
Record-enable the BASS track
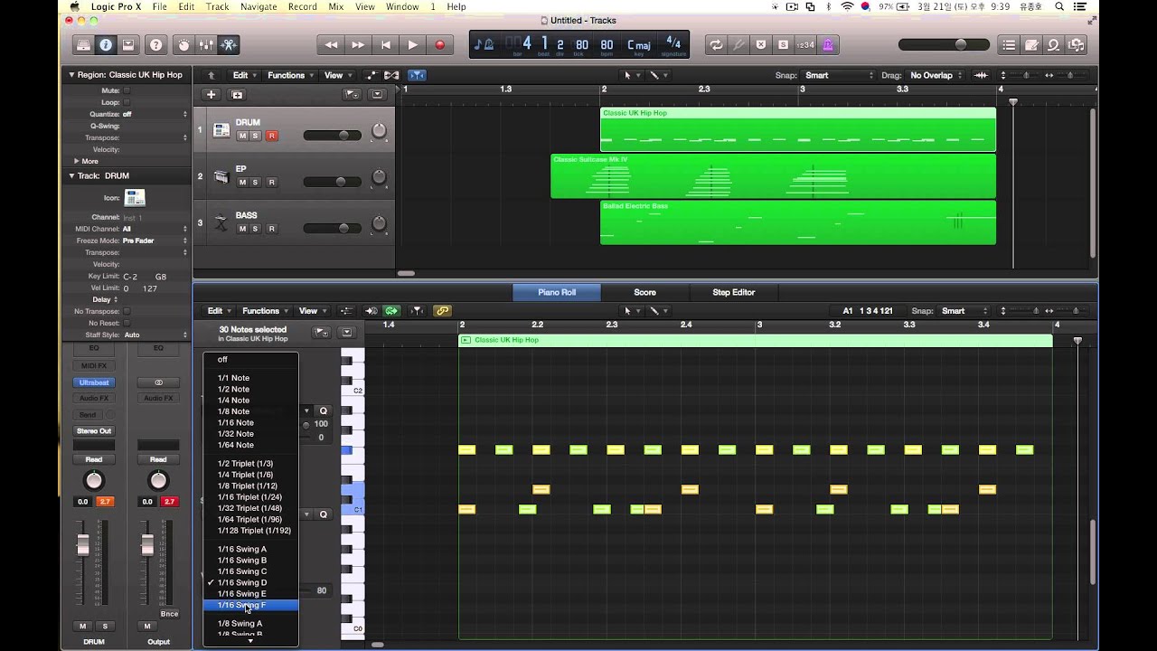pos(271,229)
